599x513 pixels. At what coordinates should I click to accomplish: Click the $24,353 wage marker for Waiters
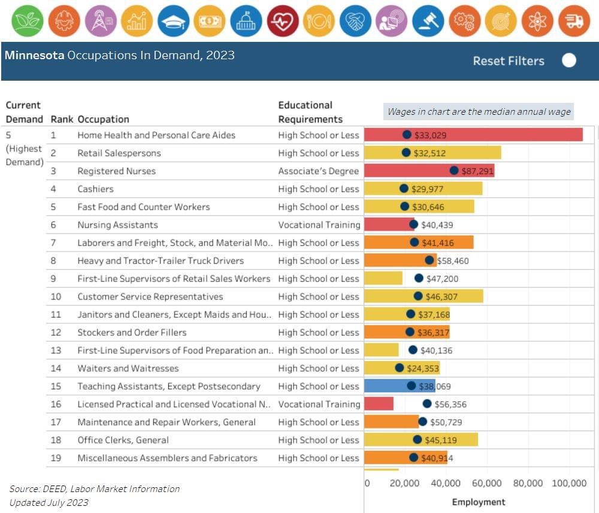point(399,368)
